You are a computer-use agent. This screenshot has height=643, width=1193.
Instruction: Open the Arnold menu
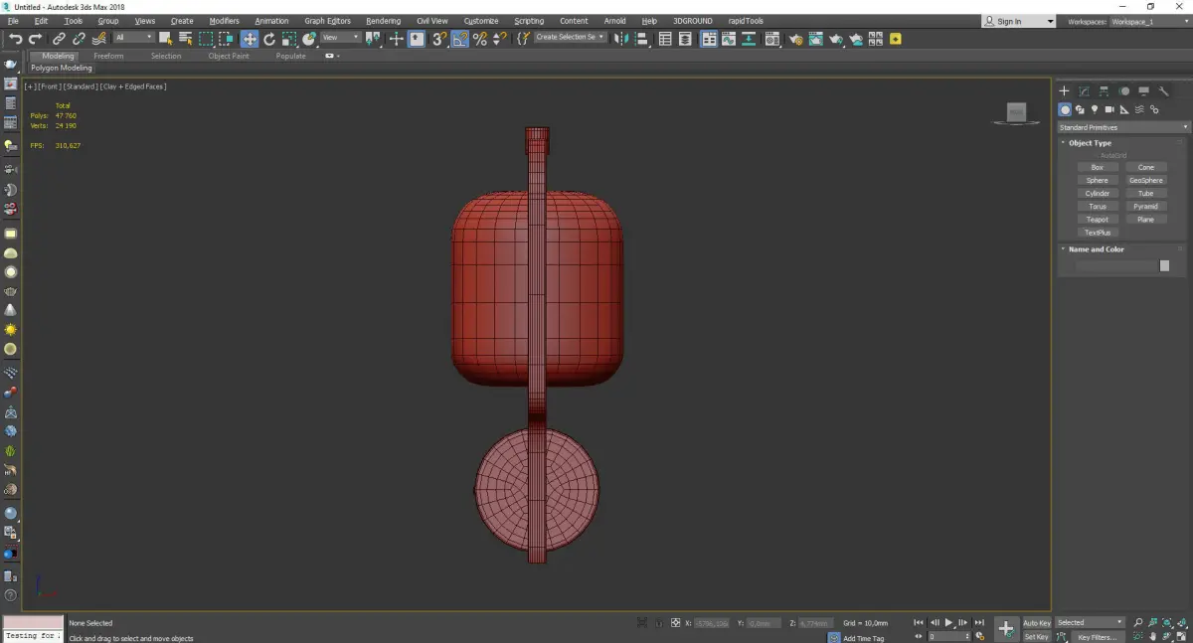pos(614,21)
